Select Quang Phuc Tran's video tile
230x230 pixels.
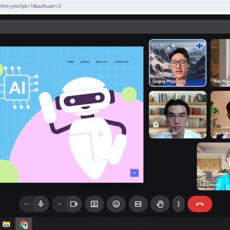pyautogui.click(x=177, y=63)
